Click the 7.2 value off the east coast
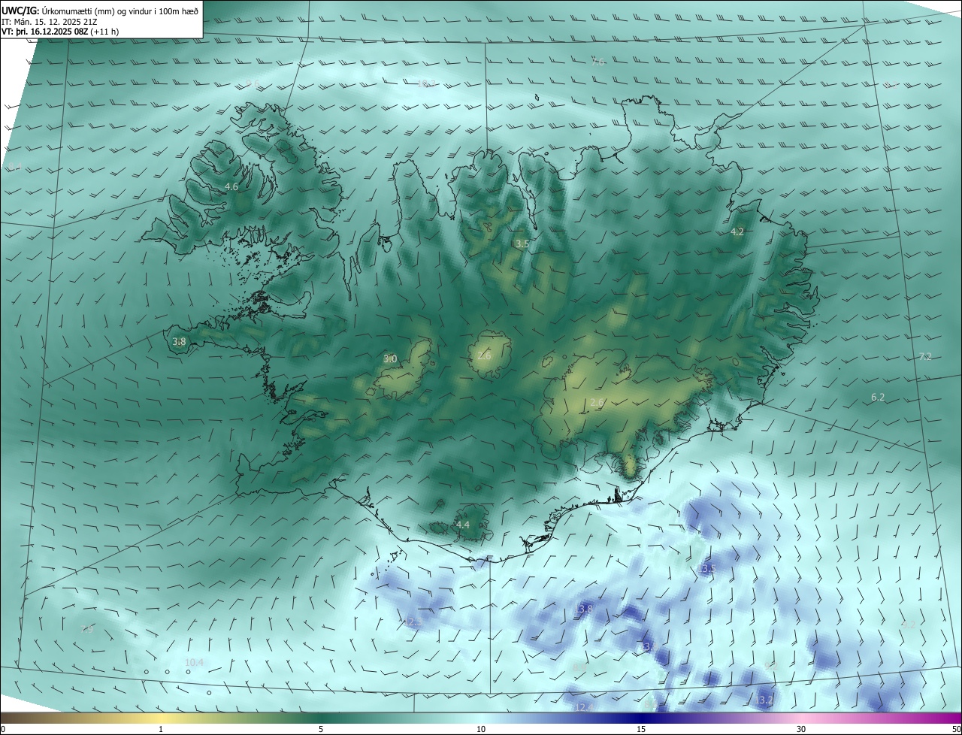Viewport: 962px width, 735px height. tap(925, 356)
